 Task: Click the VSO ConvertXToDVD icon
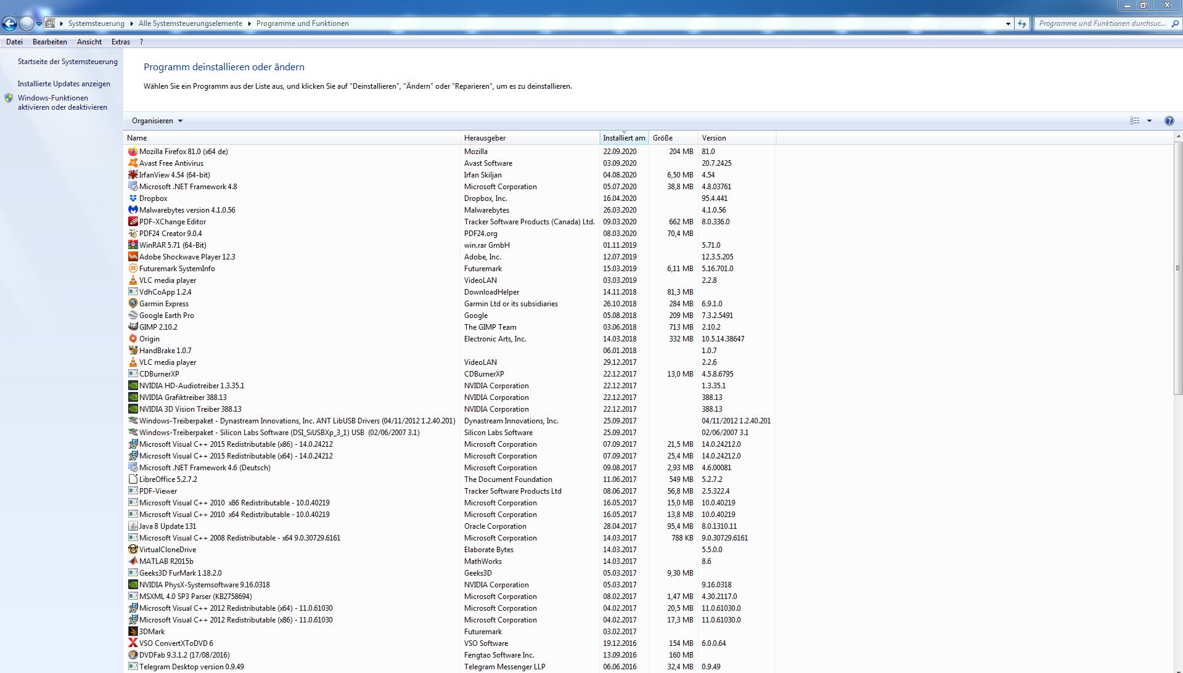pyautogui.click(x=133, y=643)
